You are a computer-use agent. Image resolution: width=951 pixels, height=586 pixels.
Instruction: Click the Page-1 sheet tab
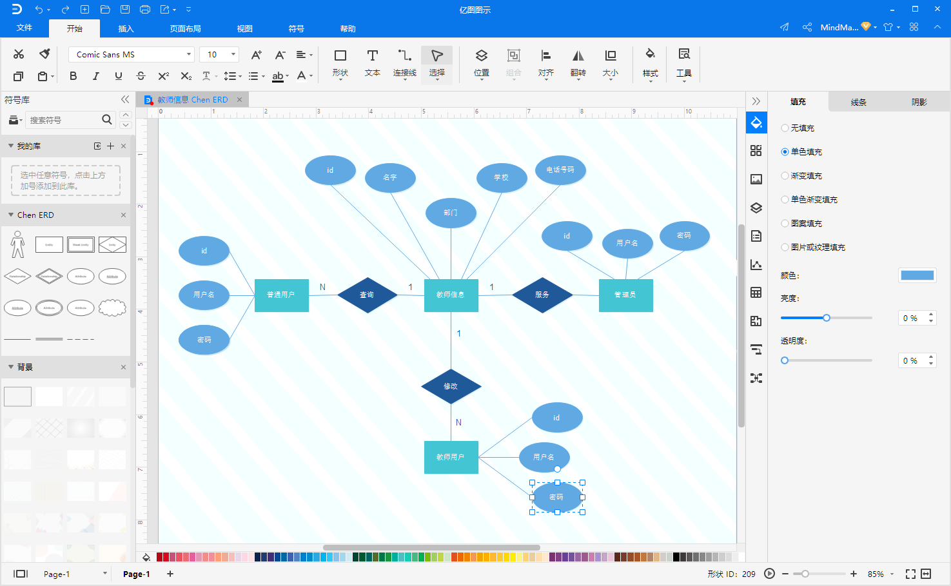point(136,574)
